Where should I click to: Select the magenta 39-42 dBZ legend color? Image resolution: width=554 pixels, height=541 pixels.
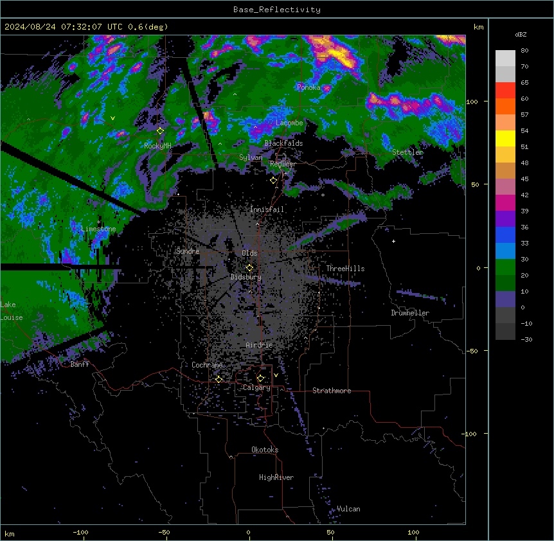[x=505, y=203]
